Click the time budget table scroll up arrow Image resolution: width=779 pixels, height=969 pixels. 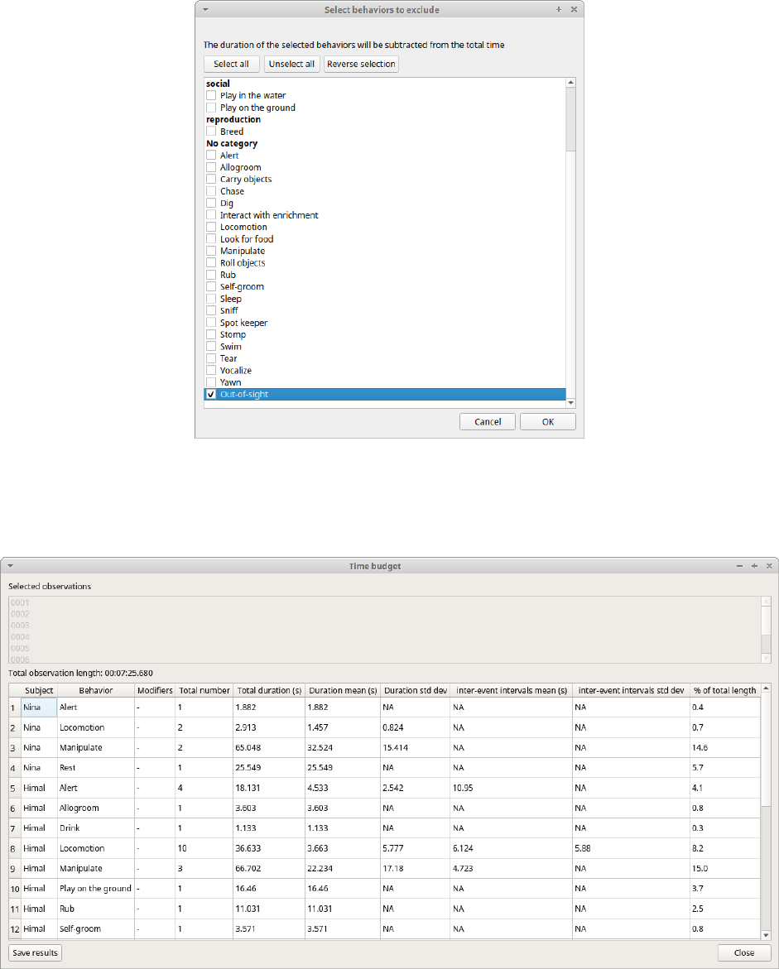(766, 688)
